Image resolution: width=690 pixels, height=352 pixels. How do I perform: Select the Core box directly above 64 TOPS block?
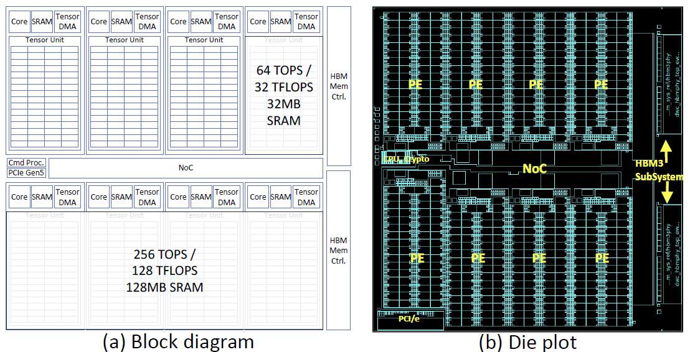(258, 22)
